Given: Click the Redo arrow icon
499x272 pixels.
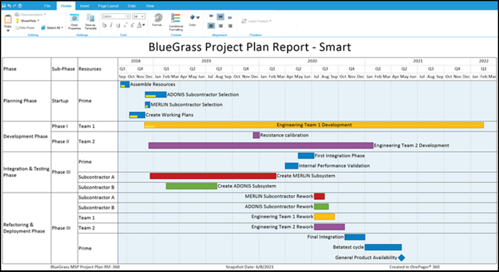Looking at the screenshot, I should coord(14,6).
